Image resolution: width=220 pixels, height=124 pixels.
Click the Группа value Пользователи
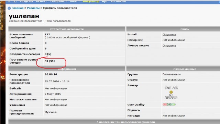(172, 74)
